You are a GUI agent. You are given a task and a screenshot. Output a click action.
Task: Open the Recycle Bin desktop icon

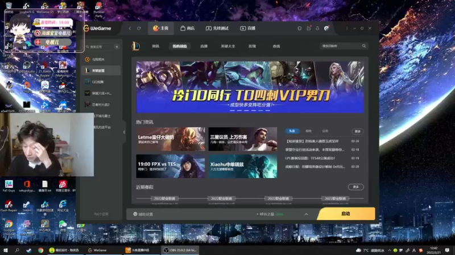click(9, 7)
